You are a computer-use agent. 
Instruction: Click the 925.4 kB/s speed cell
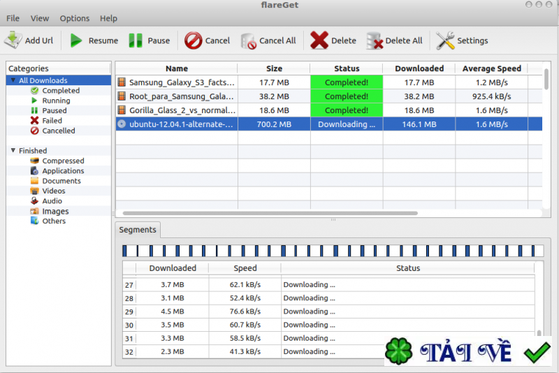tap(492, 96)
